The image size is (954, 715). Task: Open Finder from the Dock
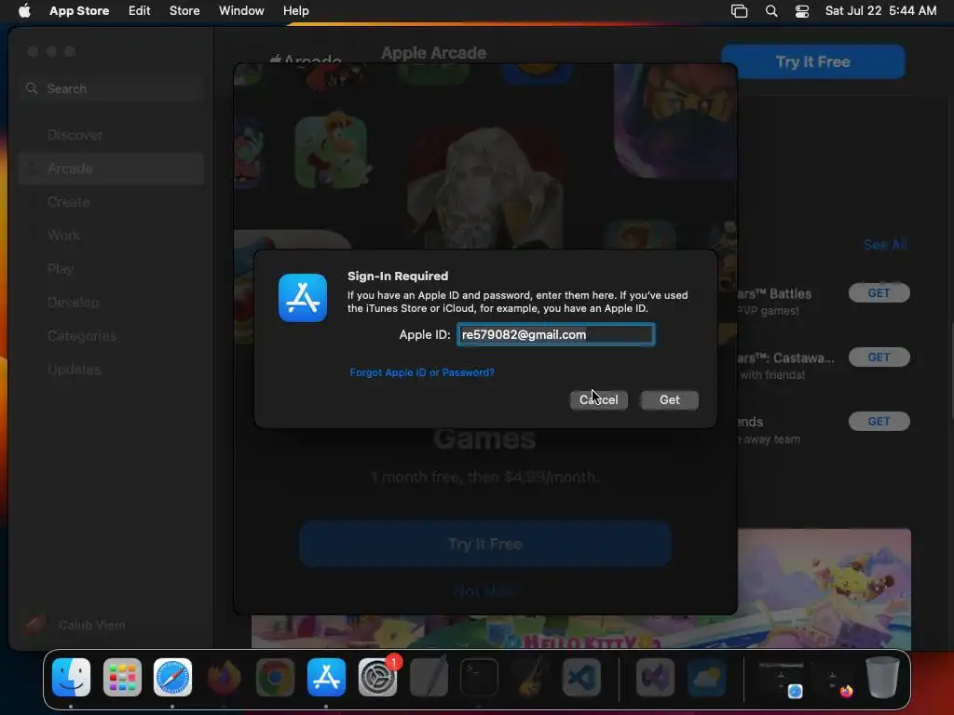(x=71, y=677)
